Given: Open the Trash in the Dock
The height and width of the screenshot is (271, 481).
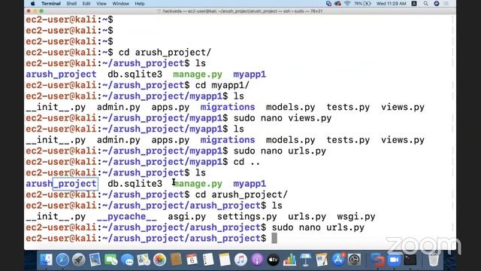Looking at the screenshot, I should coord(434,260).
